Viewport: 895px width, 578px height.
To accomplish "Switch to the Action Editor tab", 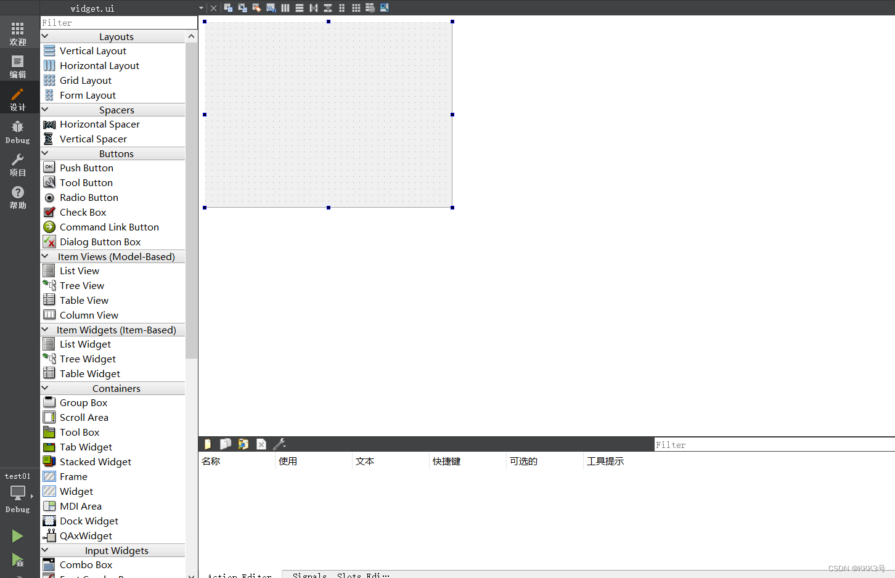I will point(240,575).
